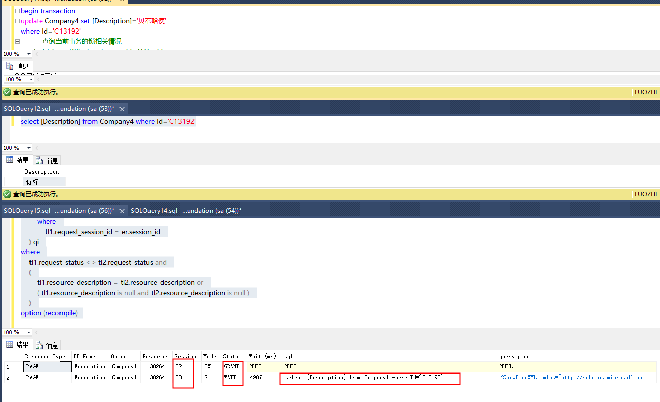Open zoom dropdown under the begin transaction editor
The image size is (660, 402).
pos(28,54)
